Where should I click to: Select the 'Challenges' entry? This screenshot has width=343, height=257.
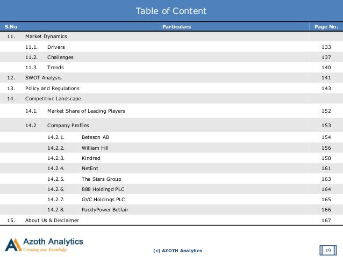click(60, 57)
